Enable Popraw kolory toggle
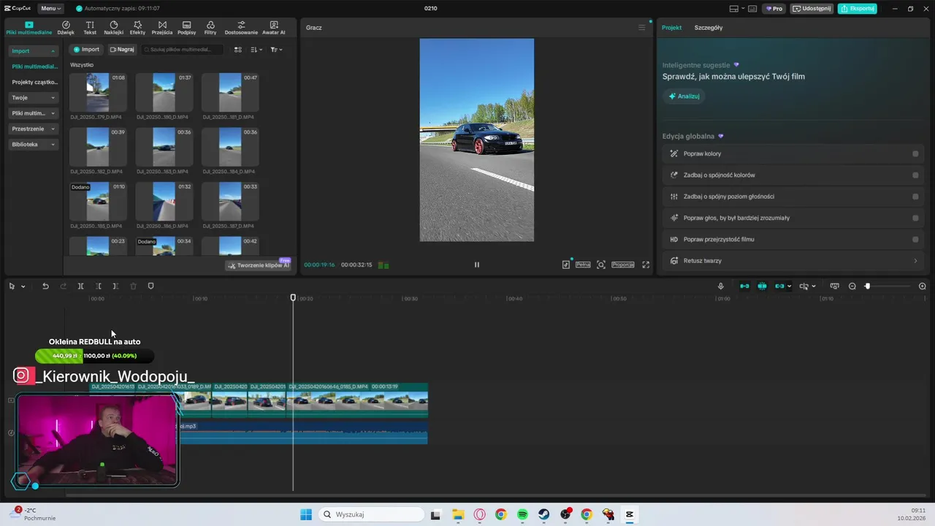Image resolution: width=935 pixels, height=526 pixels. tap(915, 153)
